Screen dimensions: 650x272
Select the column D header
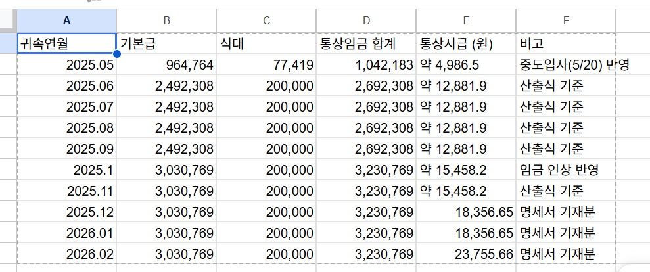click(366, 20)
